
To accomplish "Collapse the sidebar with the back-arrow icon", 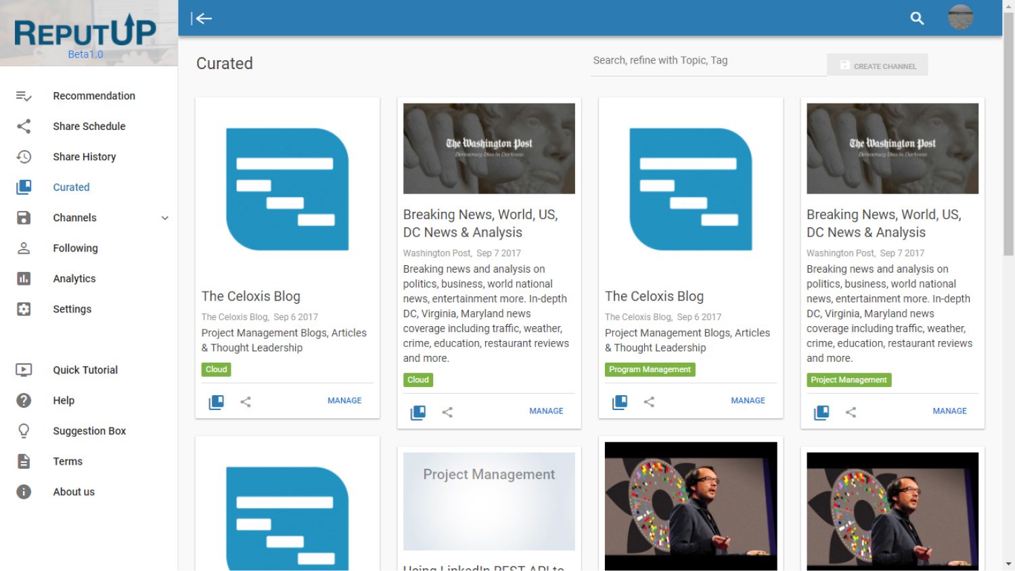I will pyautogui.click(x=201, y=18).
